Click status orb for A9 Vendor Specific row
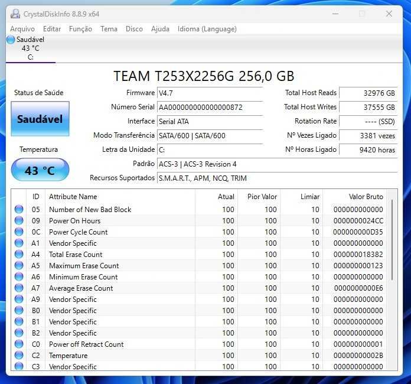This screenshot has width=411, height=384. (19, 299)
